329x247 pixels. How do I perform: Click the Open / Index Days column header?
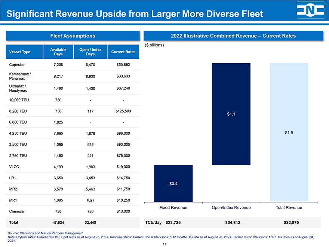90,52
